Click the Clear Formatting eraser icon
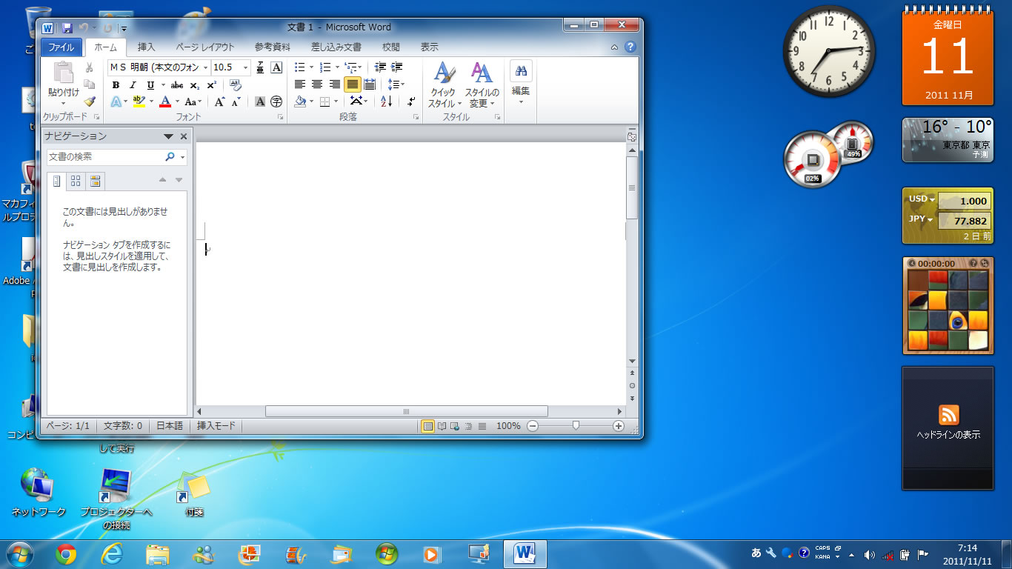 click(236, 85)
